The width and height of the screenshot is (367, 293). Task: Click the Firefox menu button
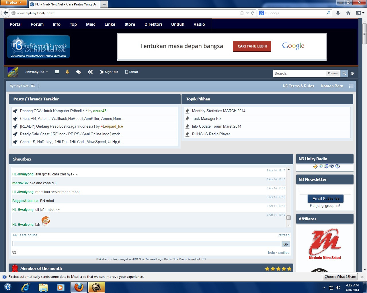(13, 3)
